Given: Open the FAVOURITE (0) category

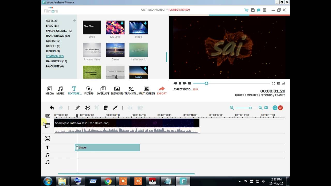Looking at the screenshot, I should 55,66.
